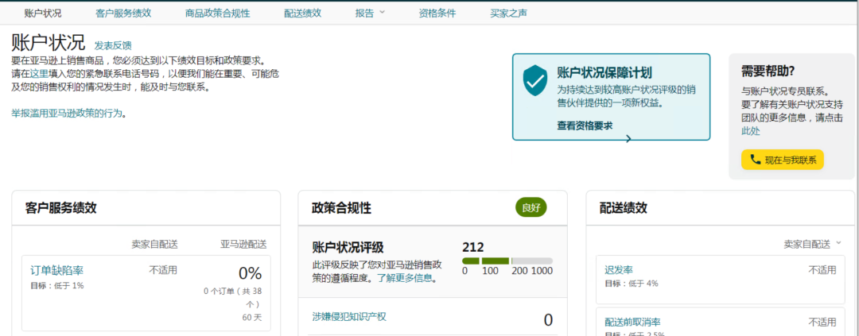Open 举报滥用亚马逊政策的行为 link
859x336 pixels.
[x=66, y=114]
